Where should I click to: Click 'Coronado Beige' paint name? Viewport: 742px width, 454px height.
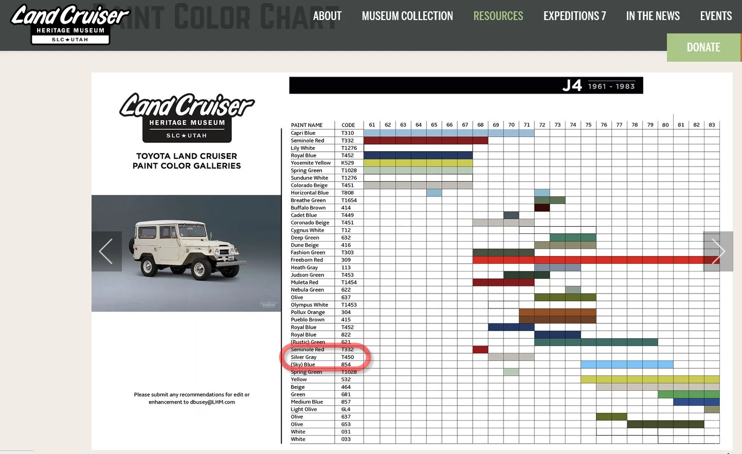(310, 223)
